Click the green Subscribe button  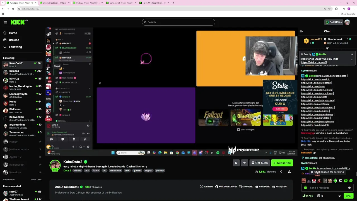tap(282, 163)
